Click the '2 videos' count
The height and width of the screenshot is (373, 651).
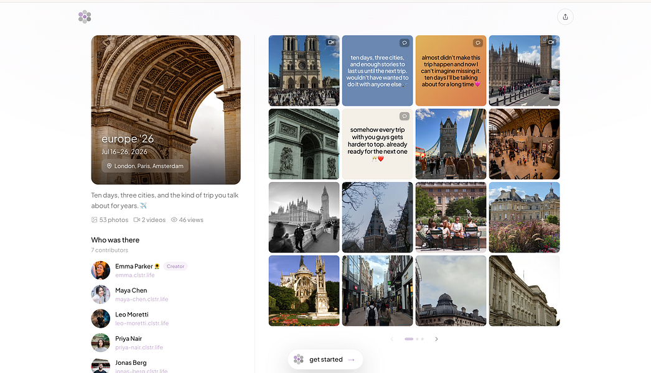[x=154, y=220]
